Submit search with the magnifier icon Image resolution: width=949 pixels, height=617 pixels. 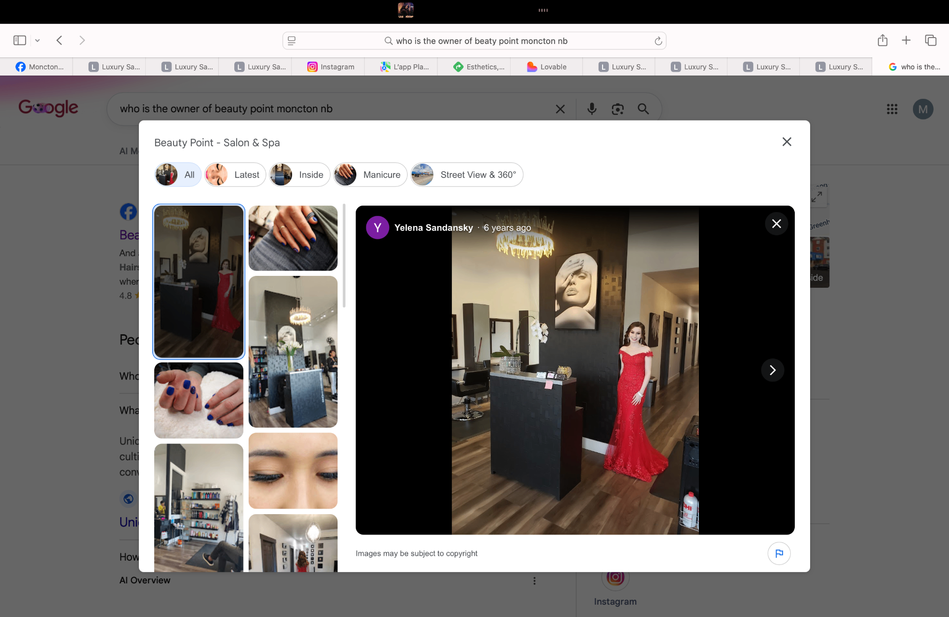643,109
